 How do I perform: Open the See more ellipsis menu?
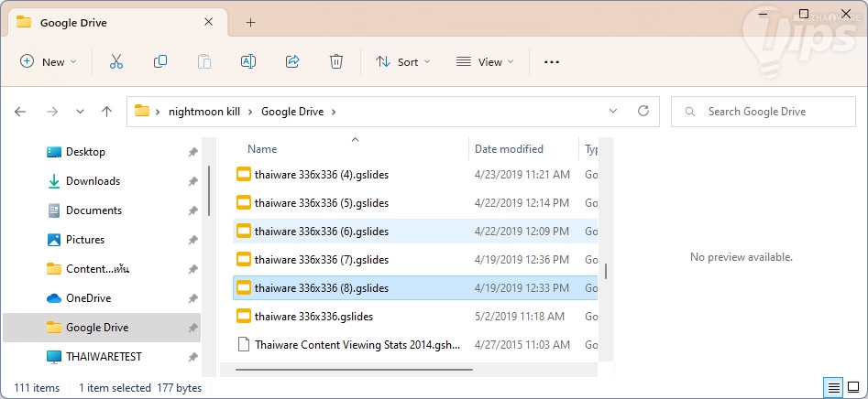point(552,62)
